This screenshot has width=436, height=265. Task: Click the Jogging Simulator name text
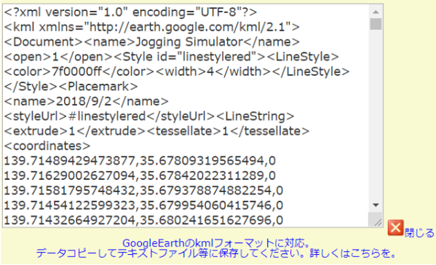click(x=189, y=42)
